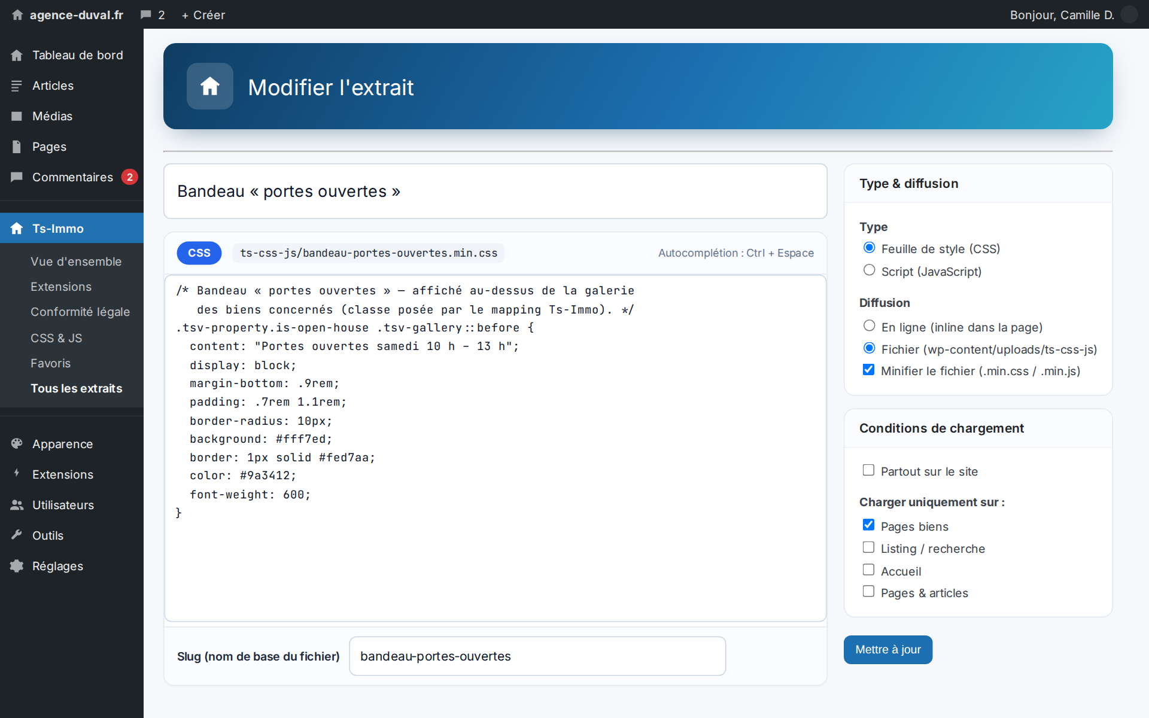Click the Mettre à jour button
1149x718 pixels.
[x=888, y=650]
